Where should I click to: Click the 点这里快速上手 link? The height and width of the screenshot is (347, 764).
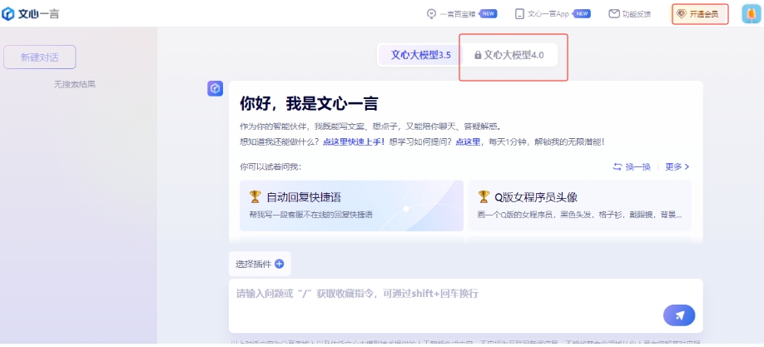354,141
